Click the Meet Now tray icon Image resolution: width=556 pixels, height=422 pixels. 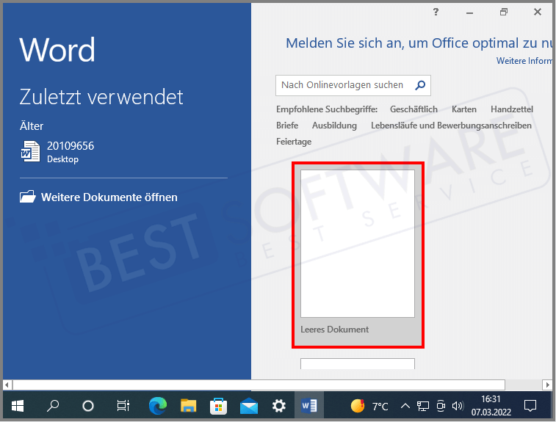click(x=441, y=406)
